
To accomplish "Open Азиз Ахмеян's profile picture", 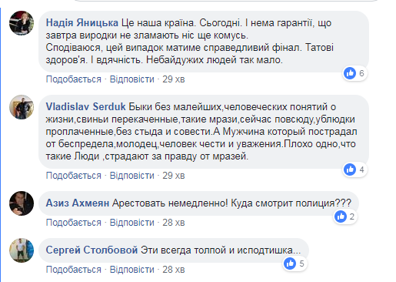I will click(22, 203).
